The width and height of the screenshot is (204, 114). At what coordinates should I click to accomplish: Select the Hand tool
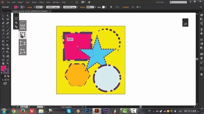pos(3,63)
